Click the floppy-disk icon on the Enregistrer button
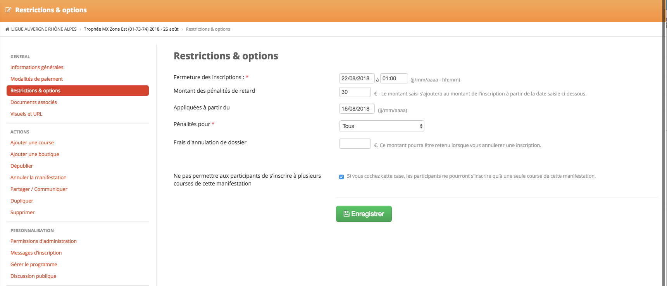Image resolution: width=667 pixels, height=286 pixels. [x=346, y=214]
